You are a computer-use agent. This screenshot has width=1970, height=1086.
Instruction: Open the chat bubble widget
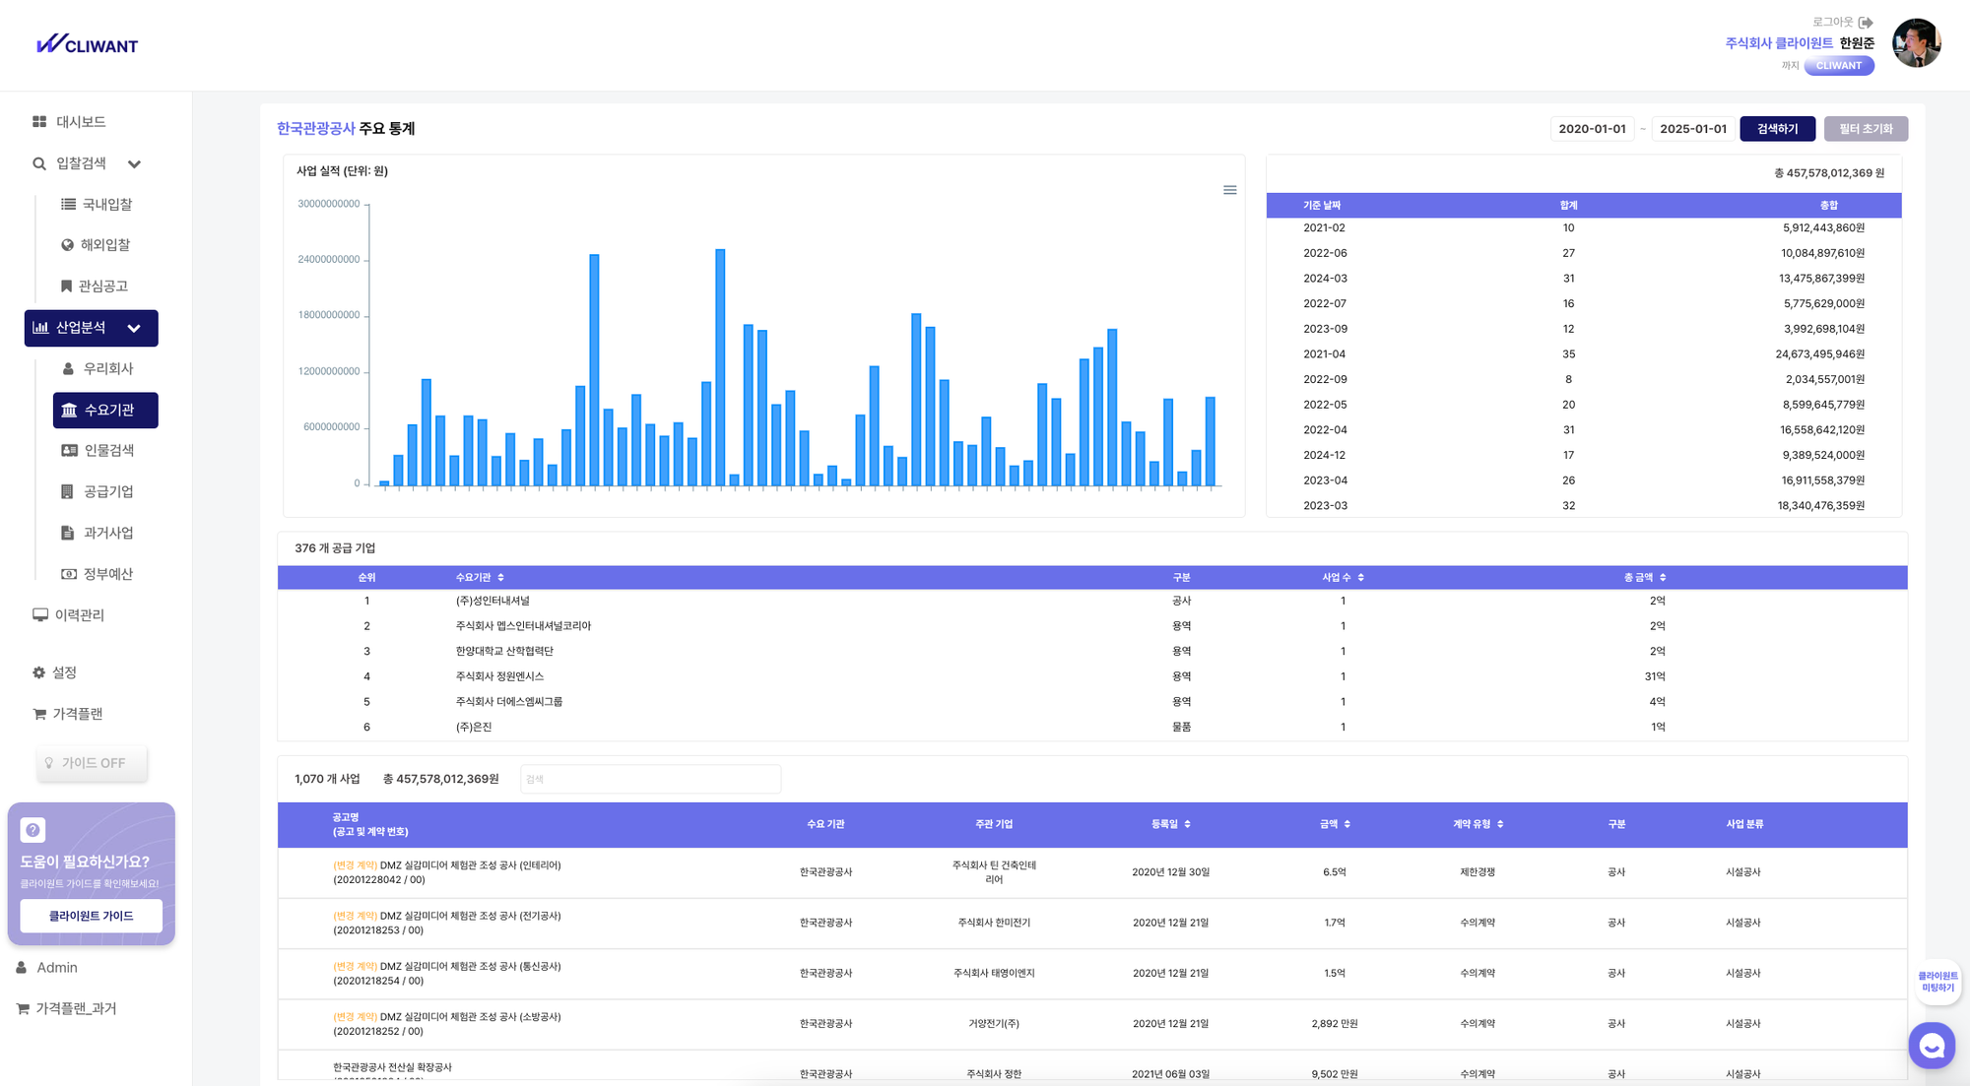pyautogui.click(x=1931, y=1046)
